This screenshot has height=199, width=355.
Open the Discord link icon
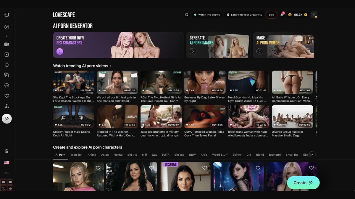pos(3,182)
